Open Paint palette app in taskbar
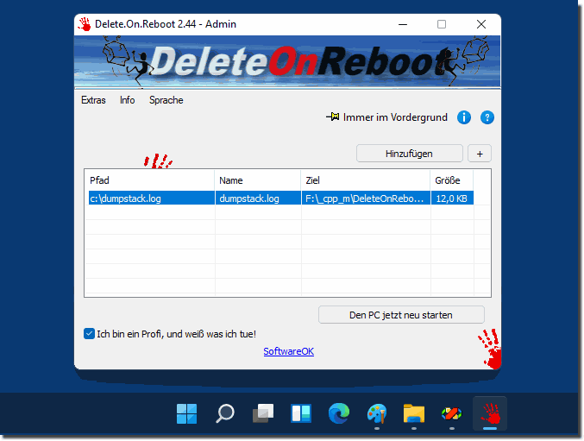 point(377,413)
